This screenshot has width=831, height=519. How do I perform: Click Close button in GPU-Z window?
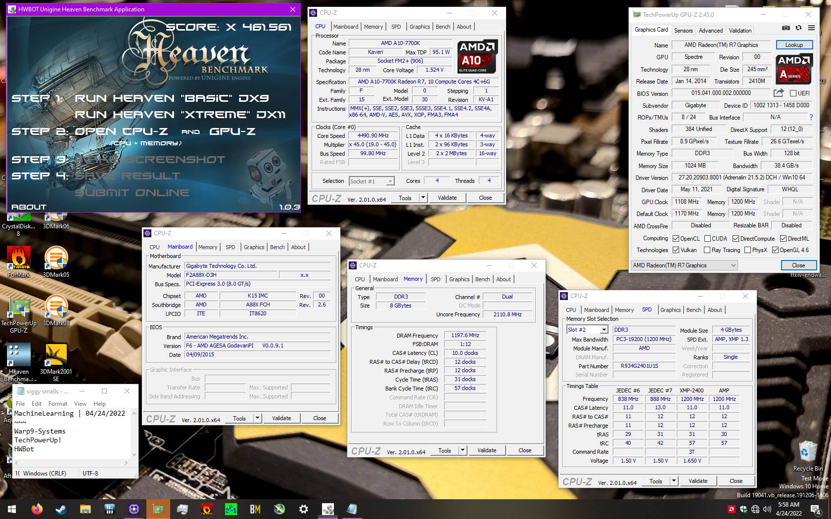tap(798, 265)
